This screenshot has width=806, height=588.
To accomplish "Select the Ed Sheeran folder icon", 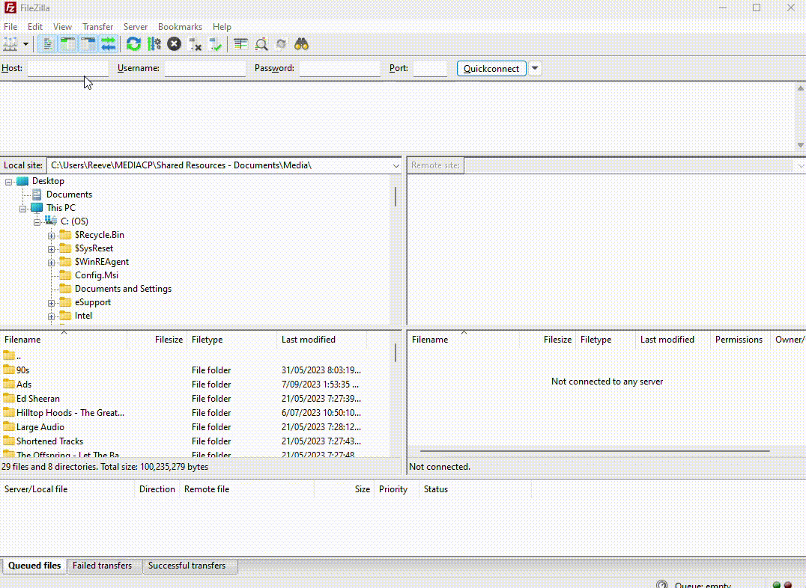I will pos(9,398).
